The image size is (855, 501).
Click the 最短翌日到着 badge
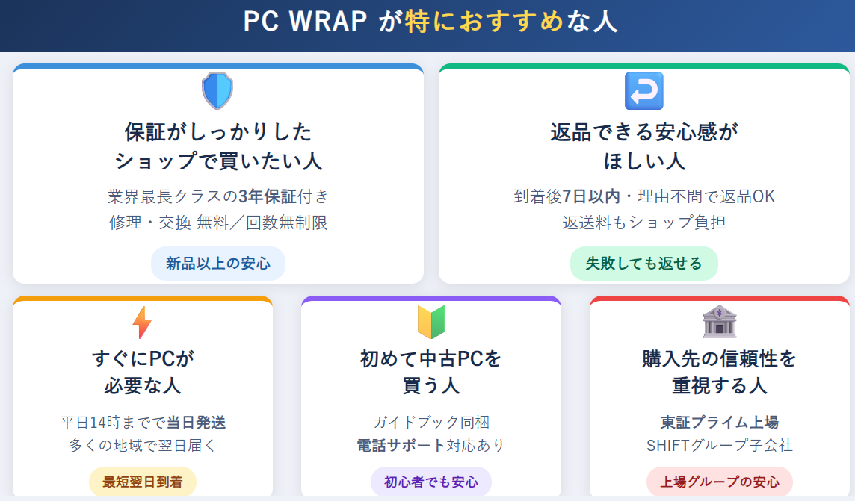142,482
